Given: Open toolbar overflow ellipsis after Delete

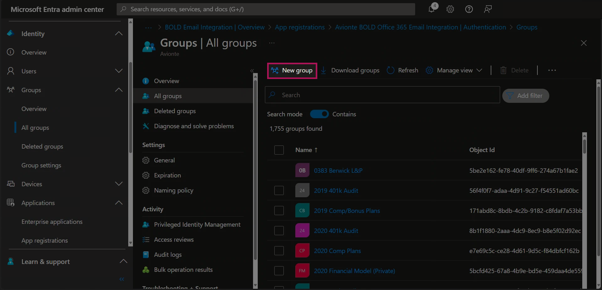Looking at the screenshot, I should tap(552, 70).
